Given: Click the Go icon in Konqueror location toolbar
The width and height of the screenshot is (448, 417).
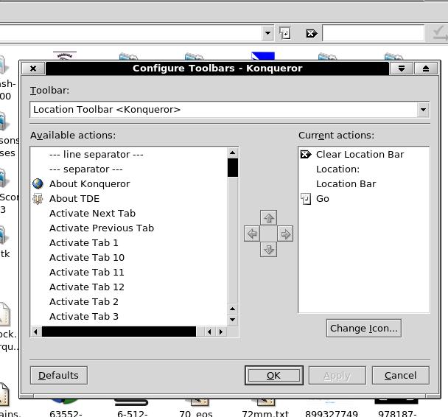Looking at the screenshot, I should click(x=285, y=33).
